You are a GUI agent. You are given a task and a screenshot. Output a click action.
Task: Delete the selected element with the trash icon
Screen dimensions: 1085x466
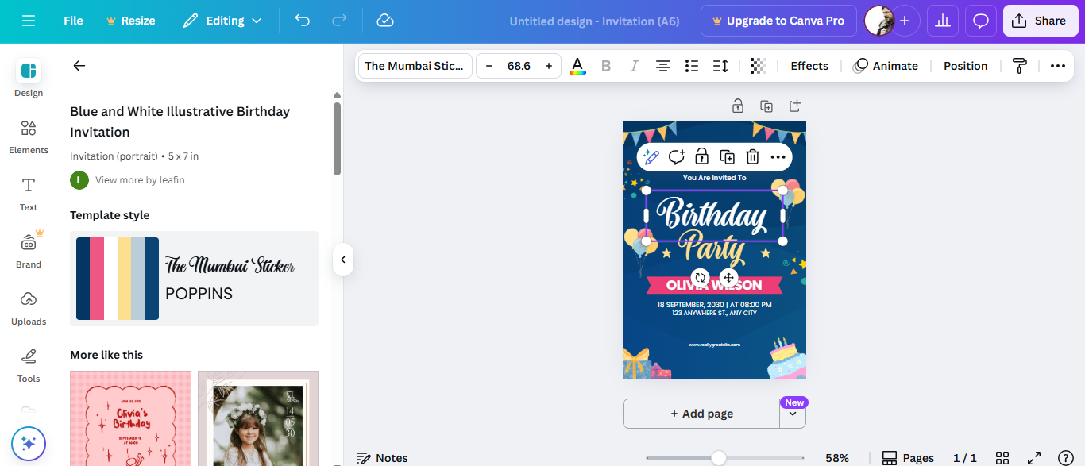click(752, 156)
